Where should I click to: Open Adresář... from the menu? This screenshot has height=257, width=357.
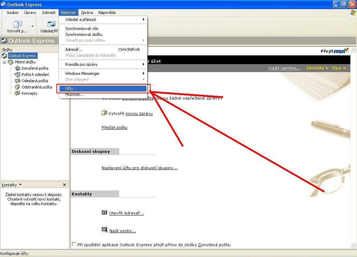(x=103, y=49)
